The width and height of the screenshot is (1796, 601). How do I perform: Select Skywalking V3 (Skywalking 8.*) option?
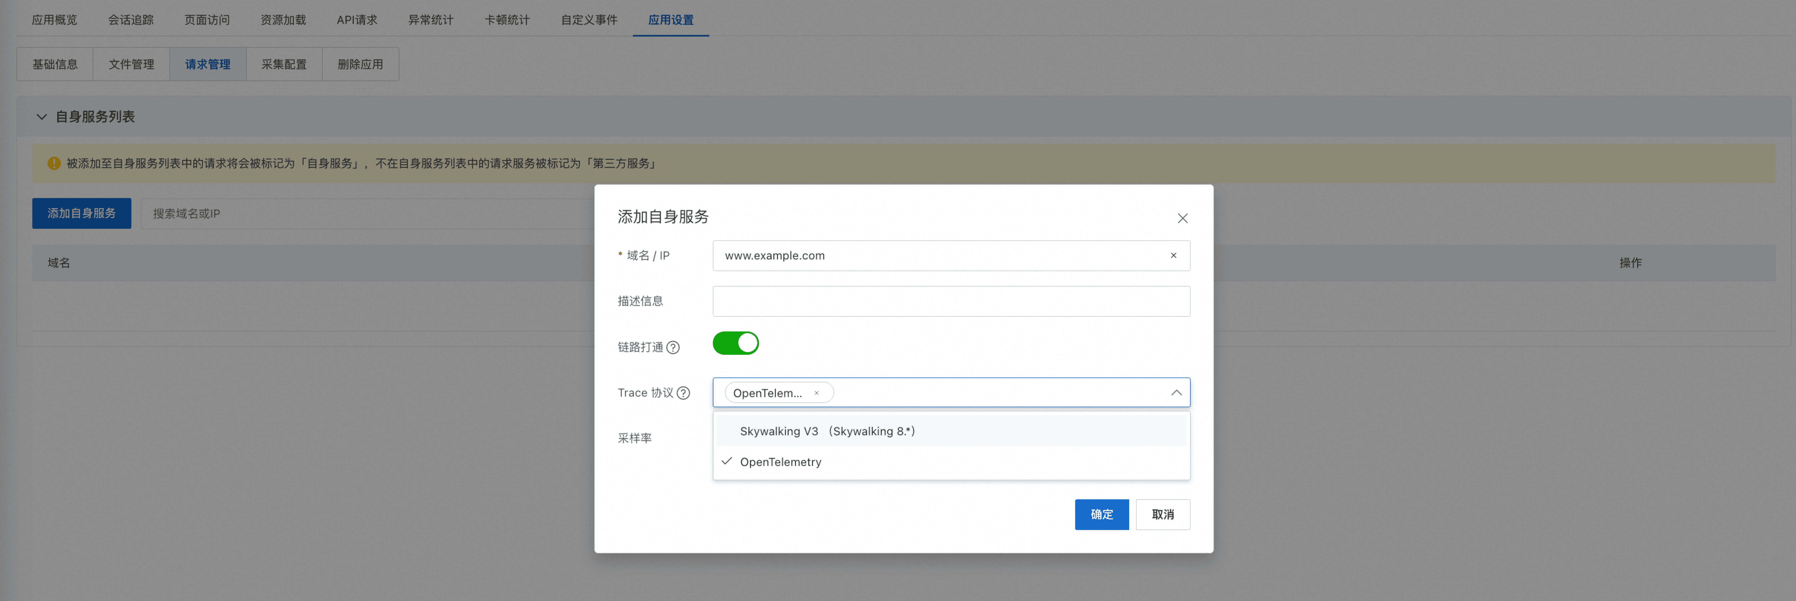(827, 431)
